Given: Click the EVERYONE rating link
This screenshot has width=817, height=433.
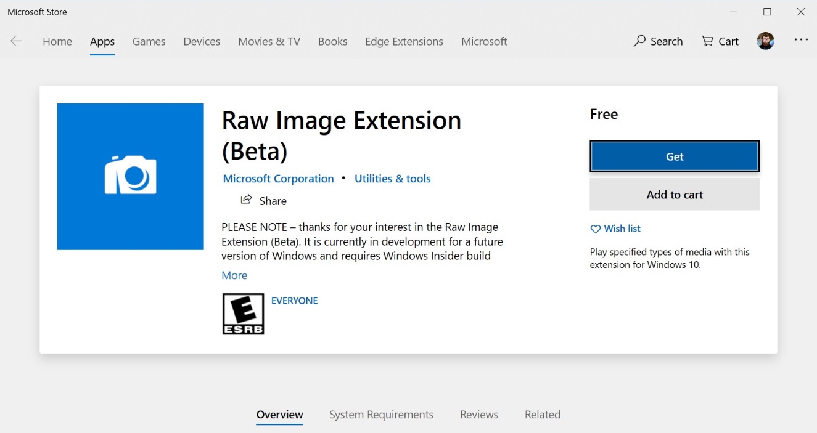Looking at the screenshot, I should tap(295, 301).
